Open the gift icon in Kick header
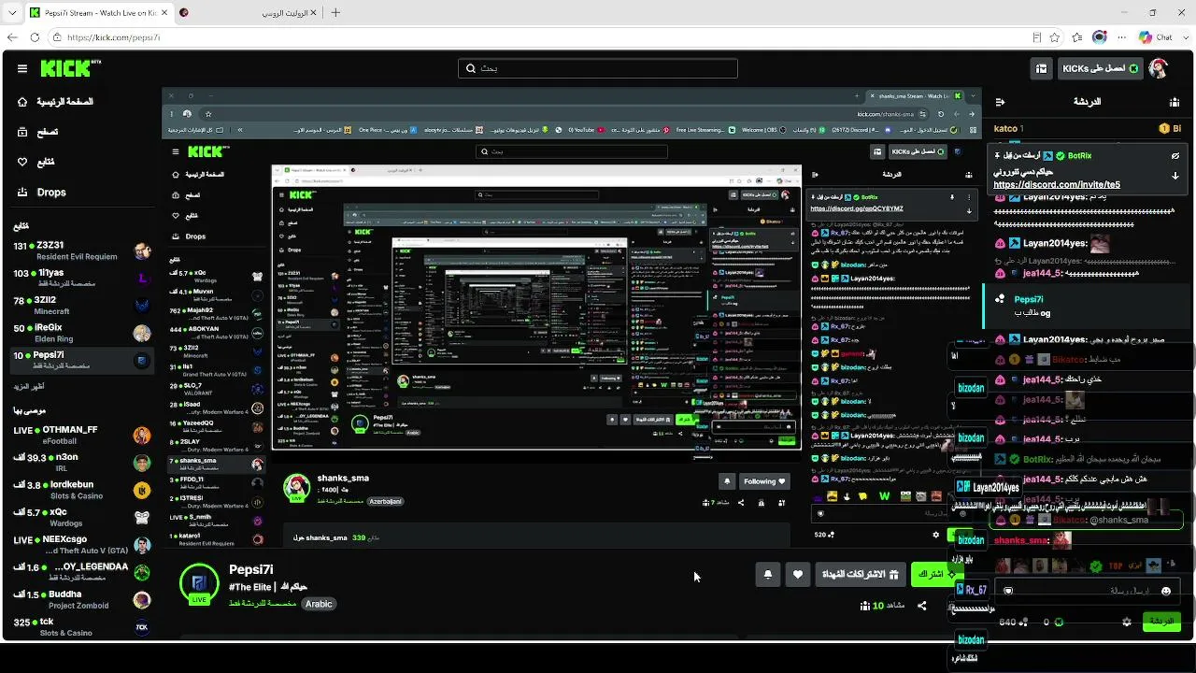The height and width of the screenshot is (673, 1196). [x=1041, y=68]
